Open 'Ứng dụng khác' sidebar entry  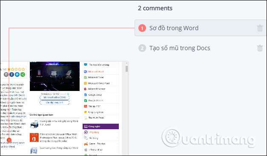pyautogui.click(x=100, y=112)
